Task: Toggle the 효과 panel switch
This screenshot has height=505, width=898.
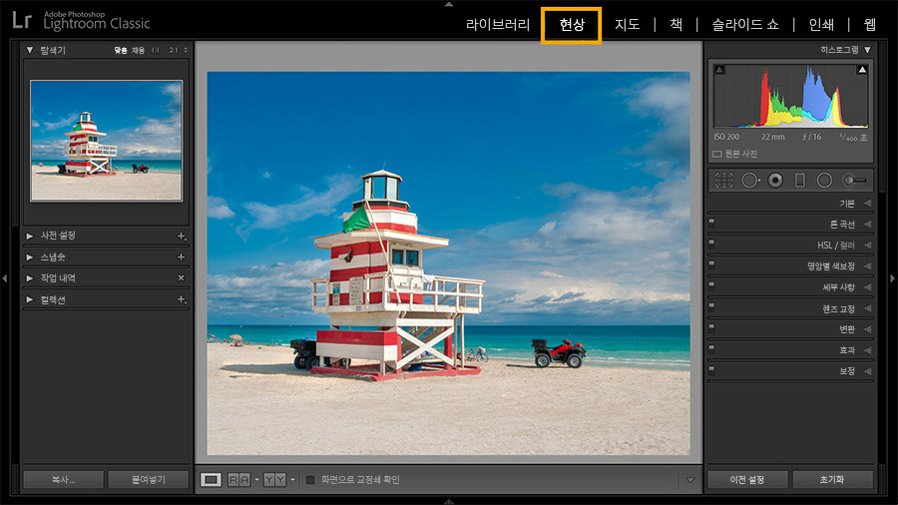Action: (711, 348)
